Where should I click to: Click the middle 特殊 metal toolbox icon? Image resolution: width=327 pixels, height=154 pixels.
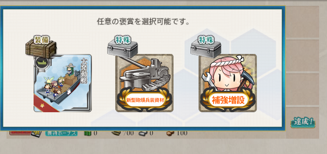click(x=122, y=47)
